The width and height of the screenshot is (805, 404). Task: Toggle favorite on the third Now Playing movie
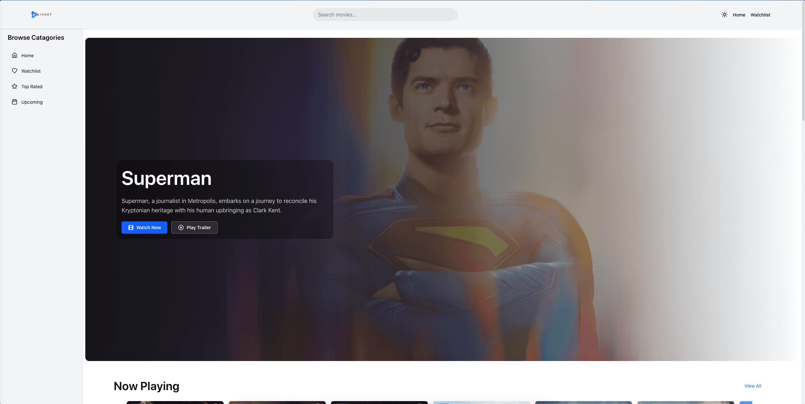pos(420,403)
